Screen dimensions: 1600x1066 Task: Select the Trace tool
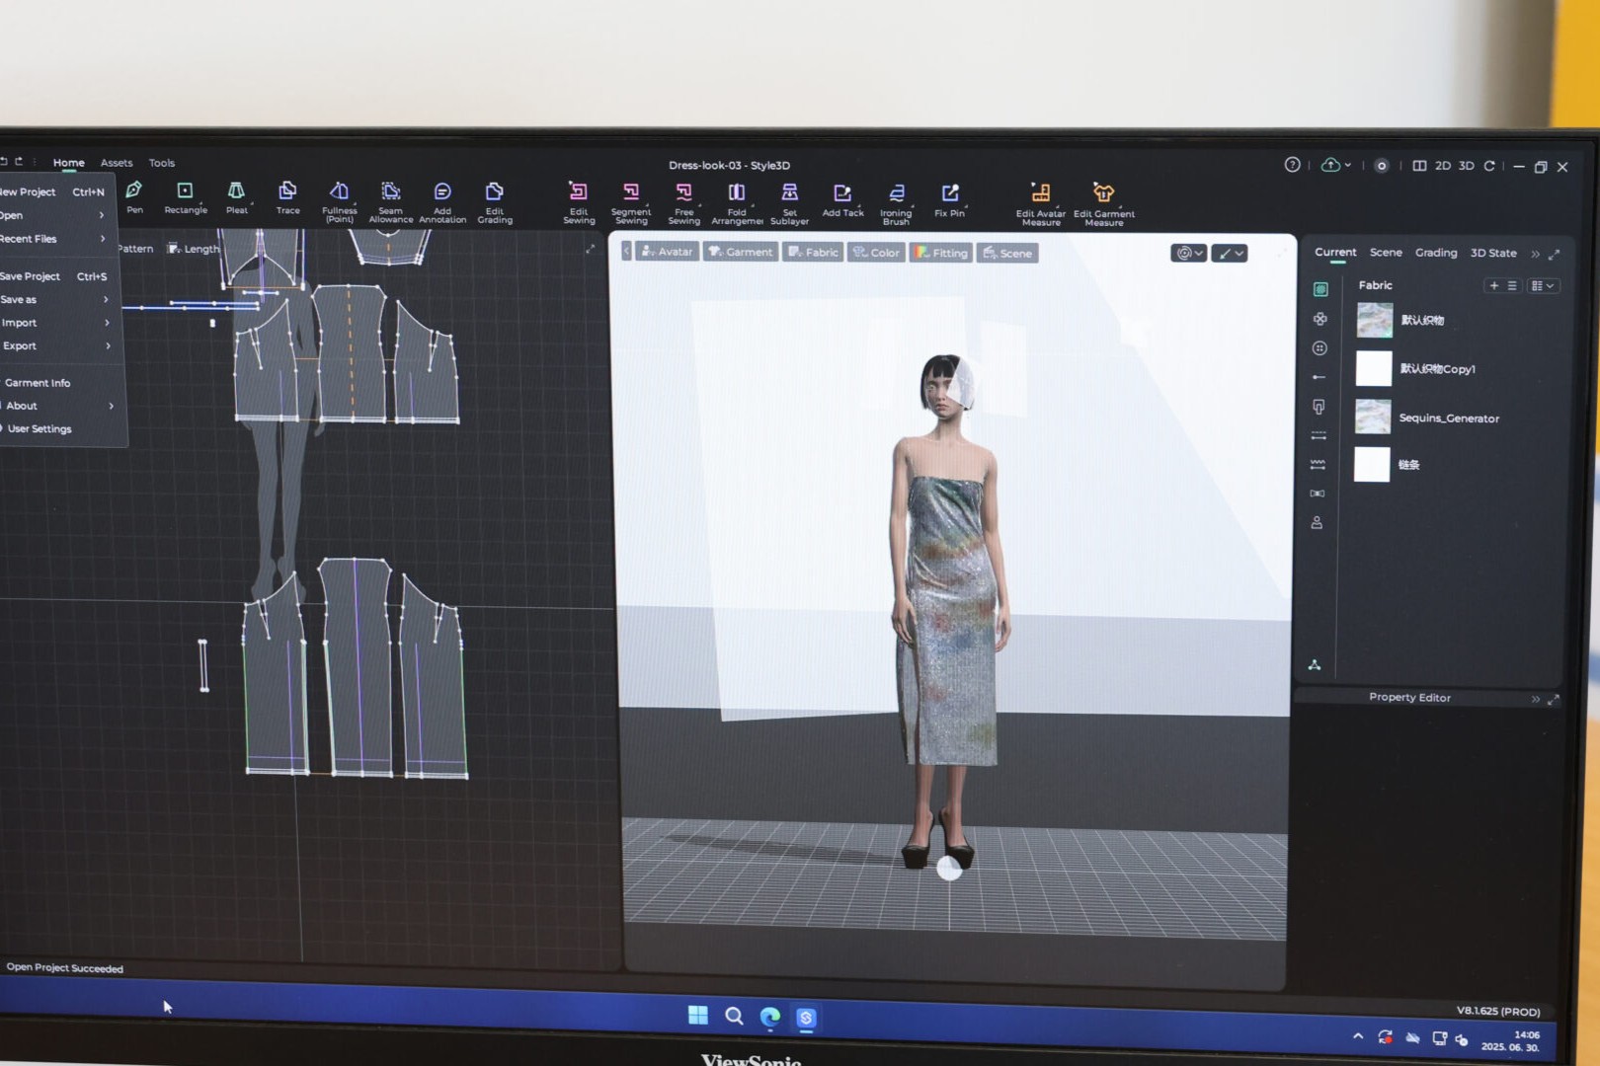[x=287, y=196]
